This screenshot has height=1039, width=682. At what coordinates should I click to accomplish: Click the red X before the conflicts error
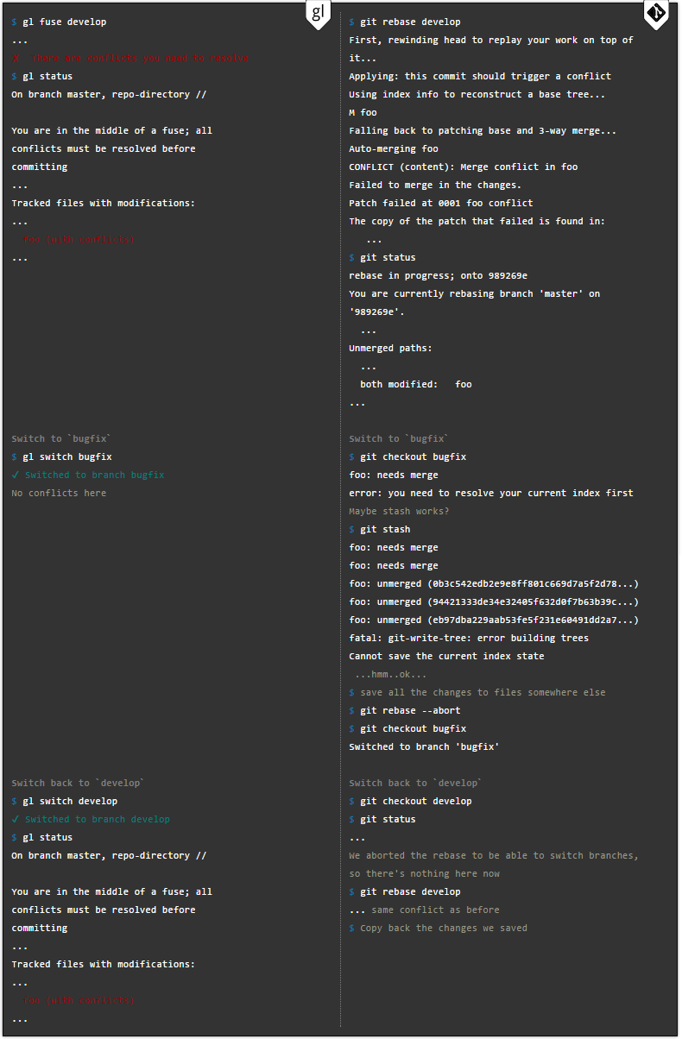(x=16, y=59)
